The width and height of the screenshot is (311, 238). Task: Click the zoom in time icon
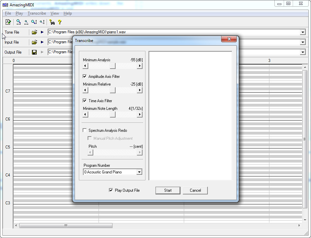coord(18,22)
